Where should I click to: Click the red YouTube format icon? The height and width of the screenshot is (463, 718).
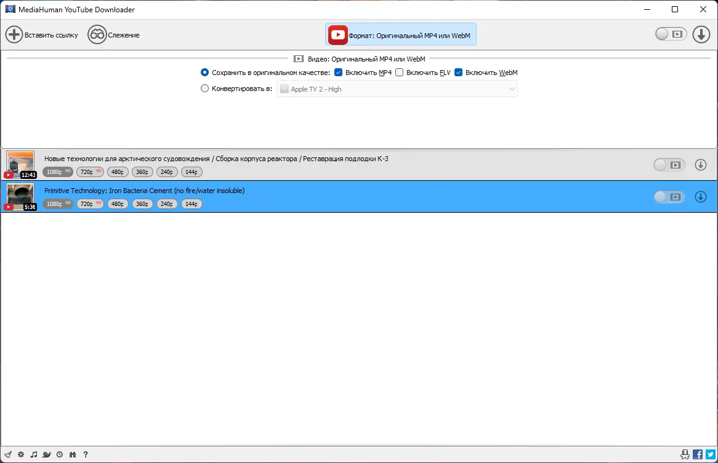338,34
